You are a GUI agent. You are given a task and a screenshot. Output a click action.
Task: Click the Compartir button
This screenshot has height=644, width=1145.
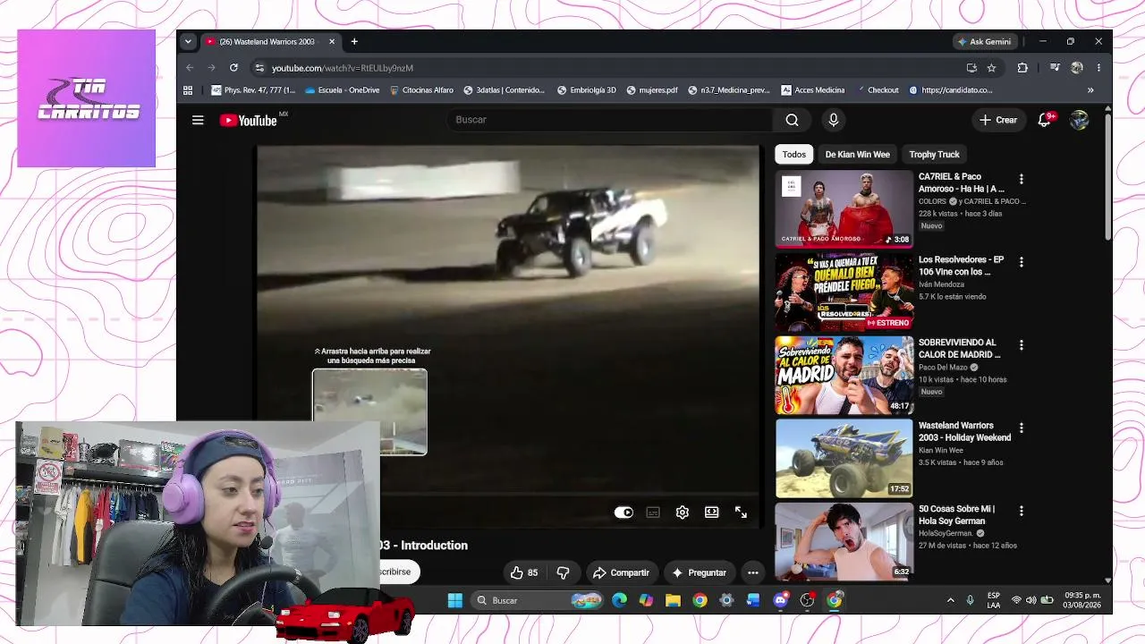[622, 572]
